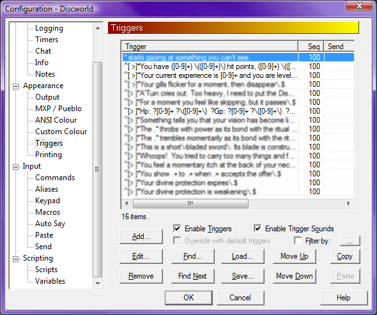
Task: Select the Scripting category label
Action: 38,258
